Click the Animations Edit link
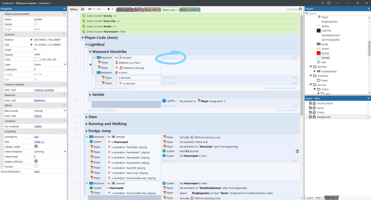Screen dimensions: 371x200 coord(36,137)
